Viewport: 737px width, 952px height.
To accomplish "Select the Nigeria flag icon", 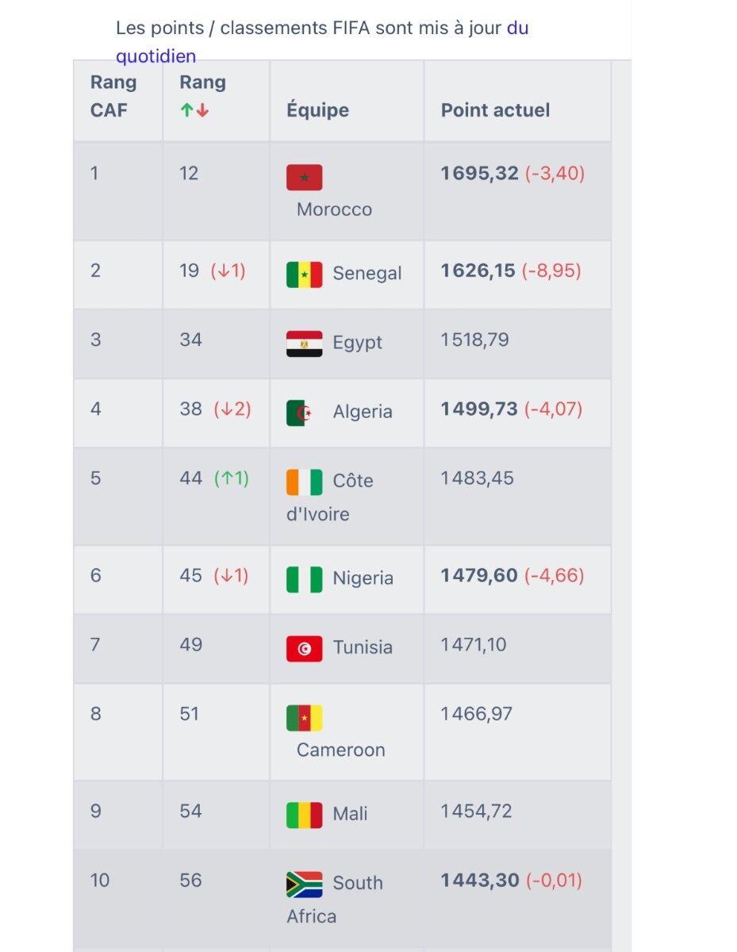I will tap(305, 579).
